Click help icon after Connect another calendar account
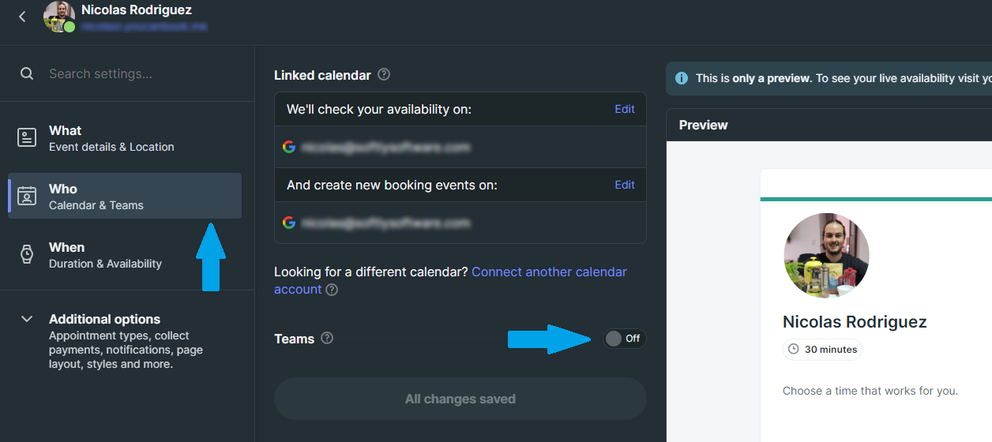992x442 pixels. tap(332, 290)
